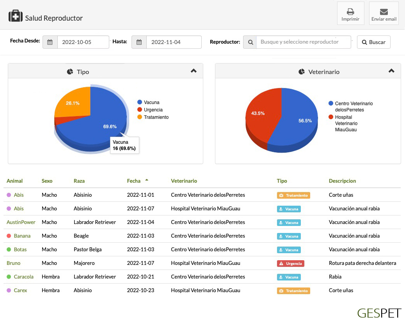
Task: Sort table by Animal column header
Action: 15,181
